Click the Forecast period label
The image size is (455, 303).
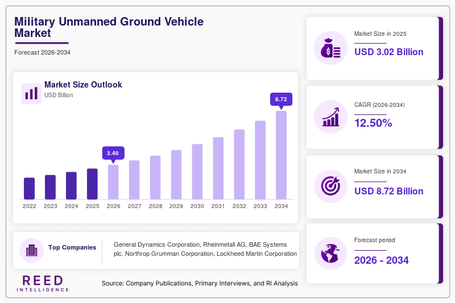(375, 240)
